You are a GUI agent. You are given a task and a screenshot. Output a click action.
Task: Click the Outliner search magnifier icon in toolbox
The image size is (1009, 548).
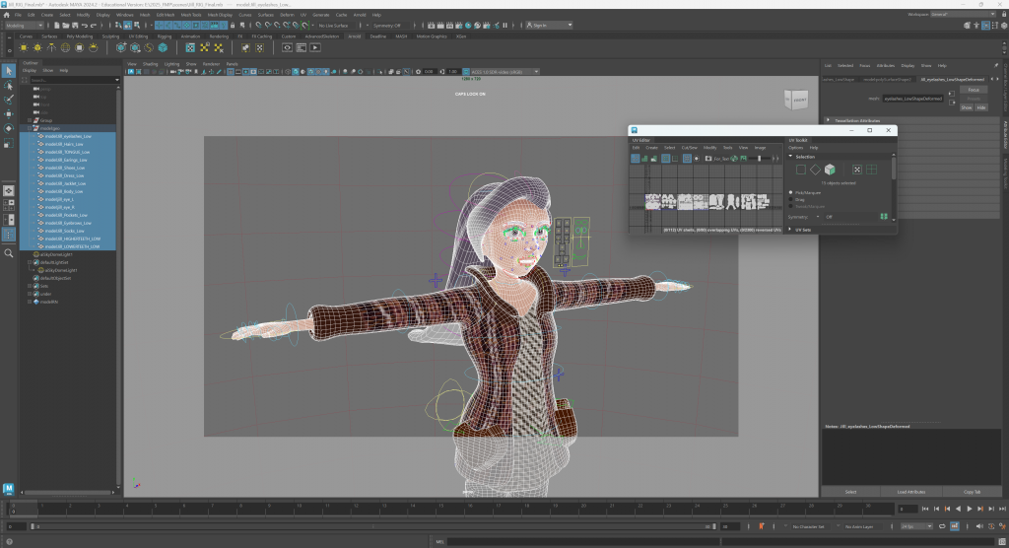pyautogui.click(x=9, y=253)
